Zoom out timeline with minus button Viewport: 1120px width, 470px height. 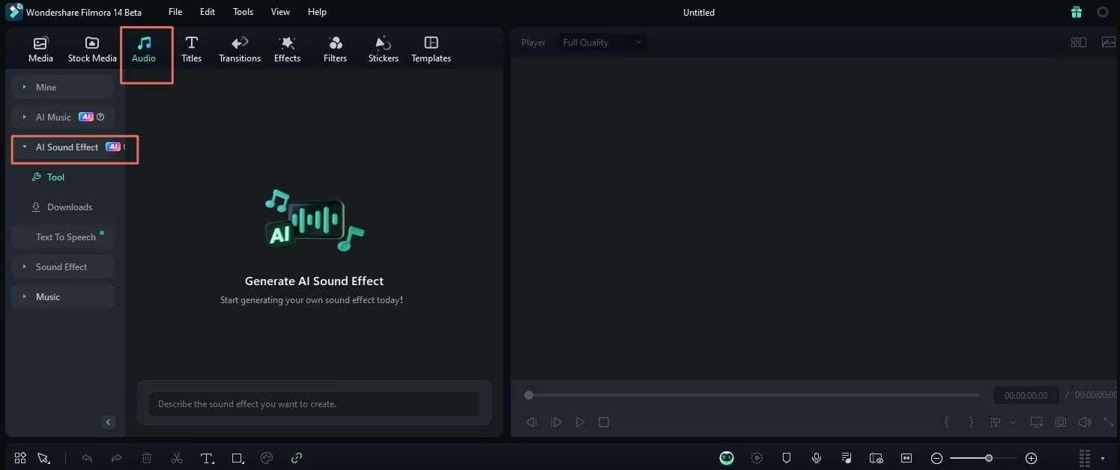pos(936,458)
